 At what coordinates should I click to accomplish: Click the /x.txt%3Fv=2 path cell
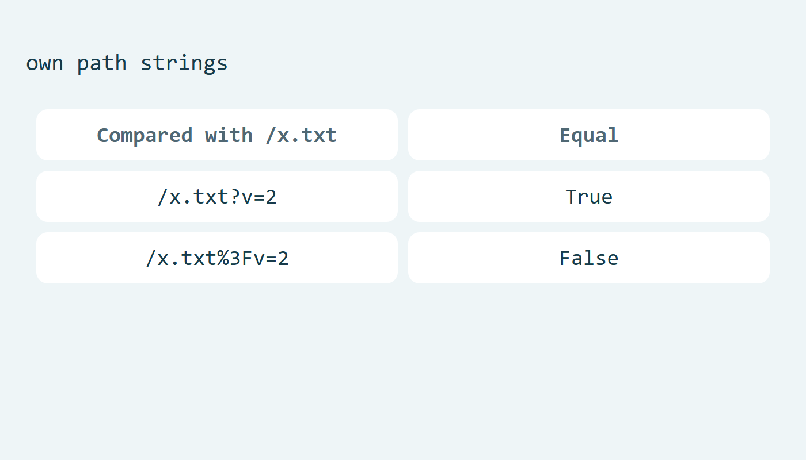point(217,258)
